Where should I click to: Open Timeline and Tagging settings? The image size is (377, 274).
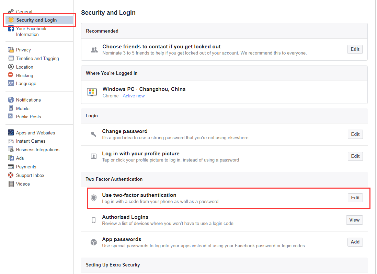(37, 58)
